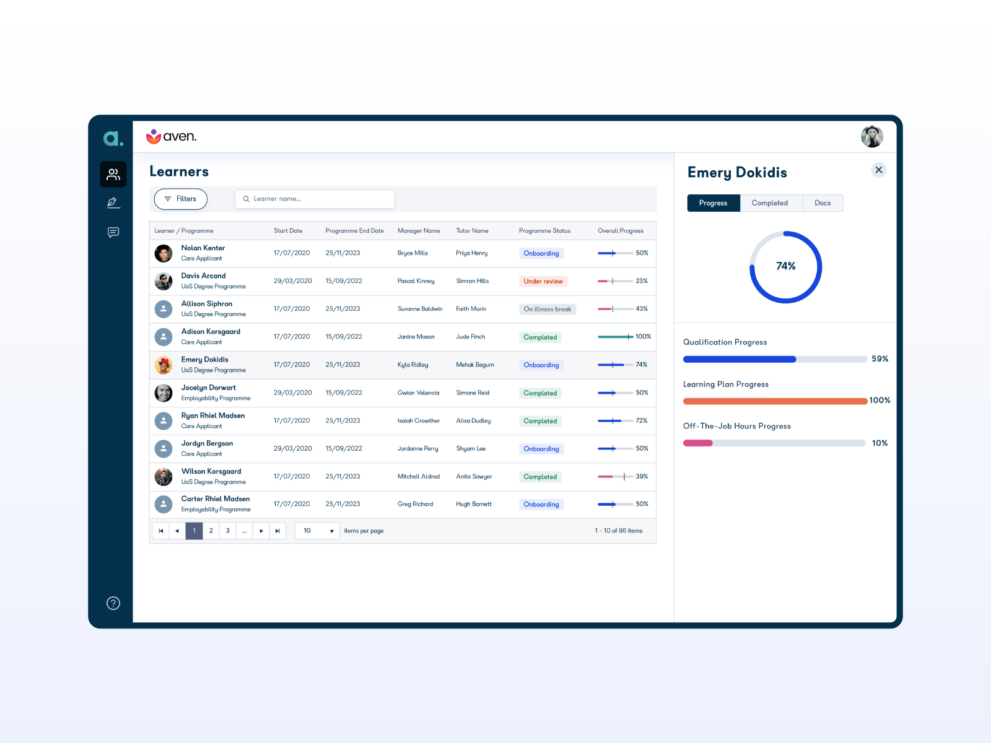The height and width of the screenshot is (743, 991).
Task: Open the messages icon in the sidebar
Action: (113, 232)
